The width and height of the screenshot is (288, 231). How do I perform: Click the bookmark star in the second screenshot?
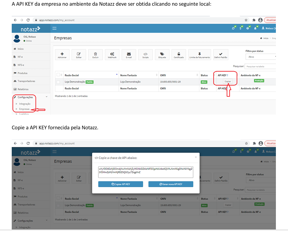click(246, 143)
